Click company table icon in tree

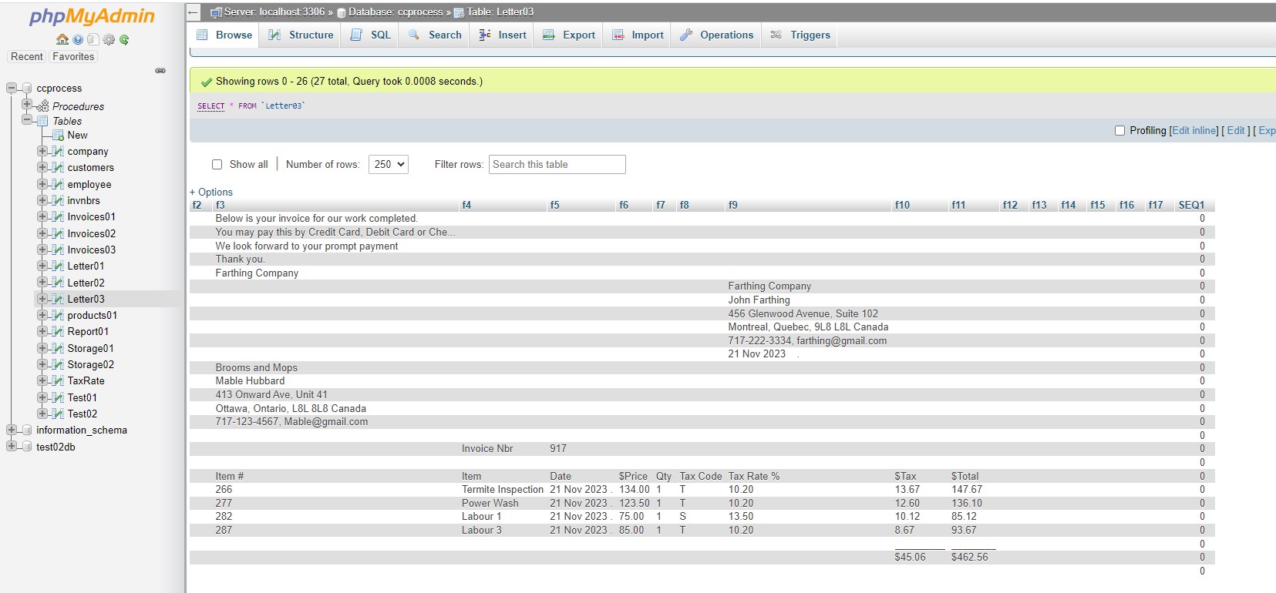point(57,152)
